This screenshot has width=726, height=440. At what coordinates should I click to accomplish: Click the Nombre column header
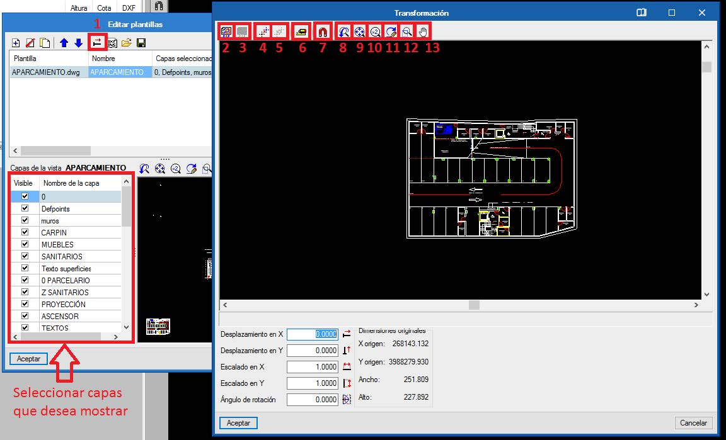pyautogui.click(x=103, y=58)
